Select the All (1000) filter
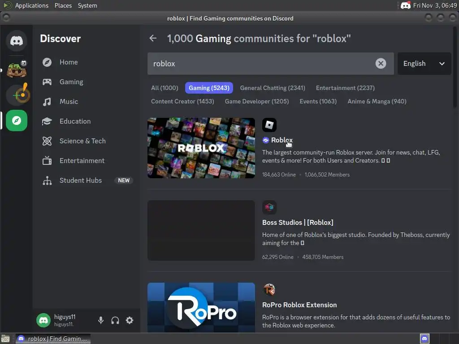Viewport: 459px width, 344px height. (x=165, y=88)
